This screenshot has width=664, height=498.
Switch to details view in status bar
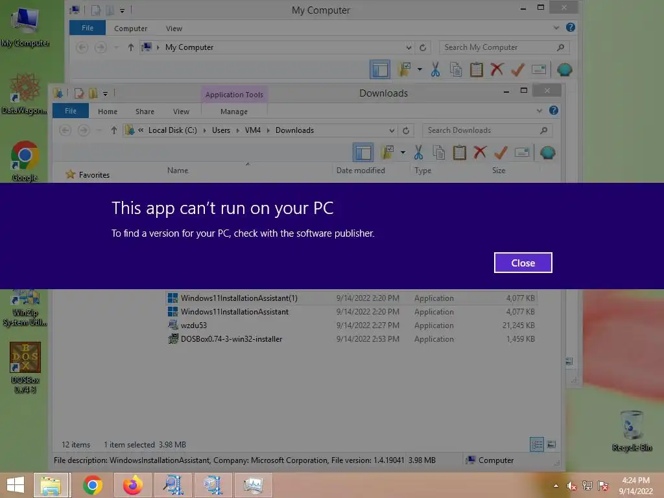tap(537, 444)
